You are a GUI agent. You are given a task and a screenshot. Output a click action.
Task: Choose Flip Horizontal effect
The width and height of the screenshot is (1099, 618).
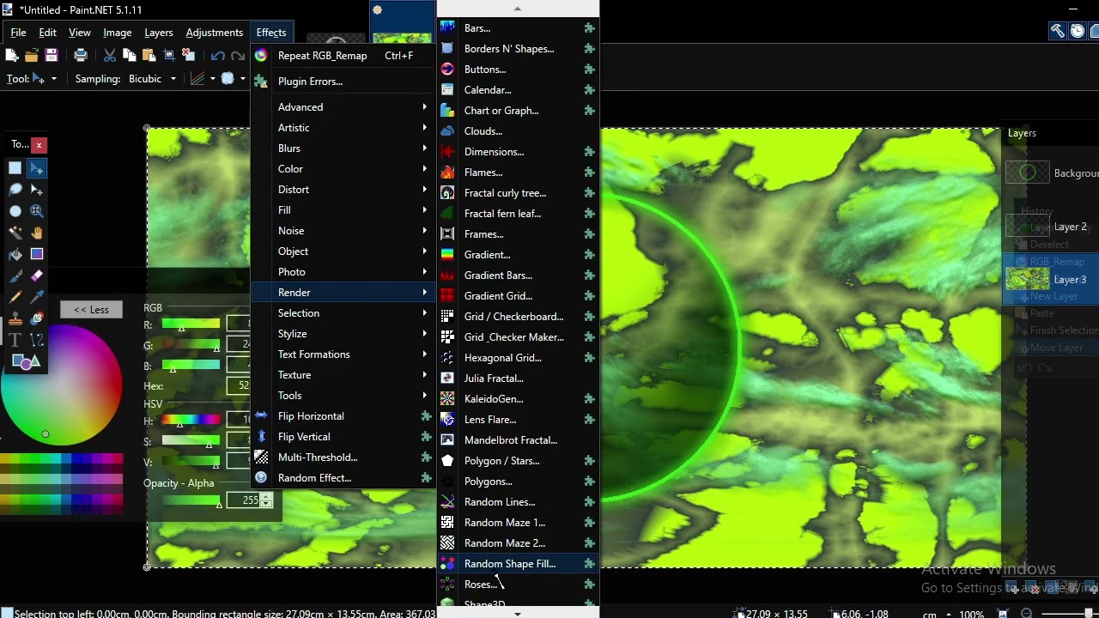(x=344, y=416)
